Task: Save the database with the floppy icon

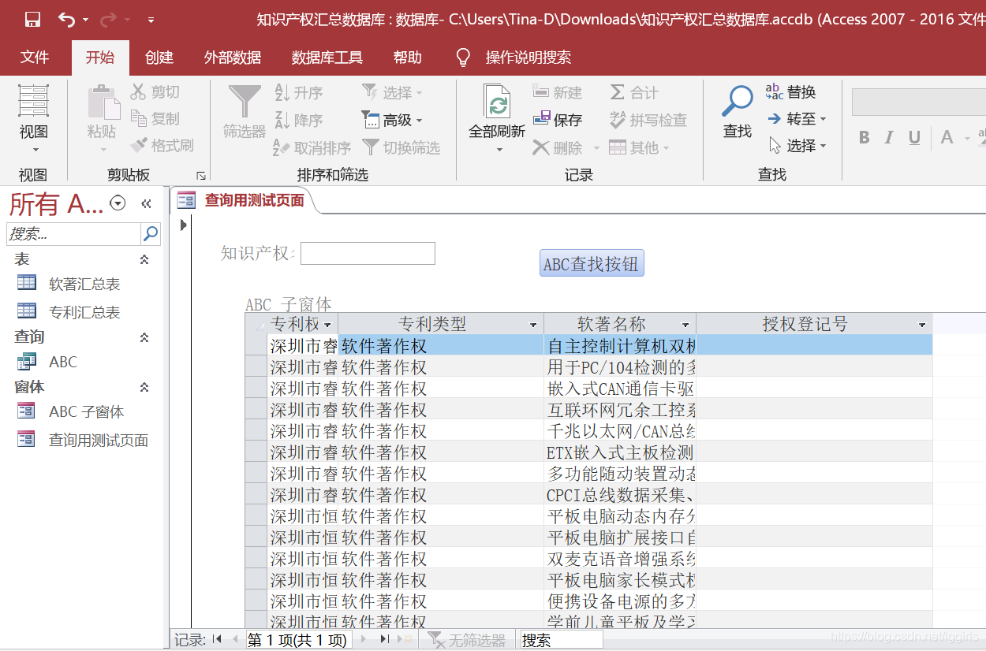Action: point(32,19)
